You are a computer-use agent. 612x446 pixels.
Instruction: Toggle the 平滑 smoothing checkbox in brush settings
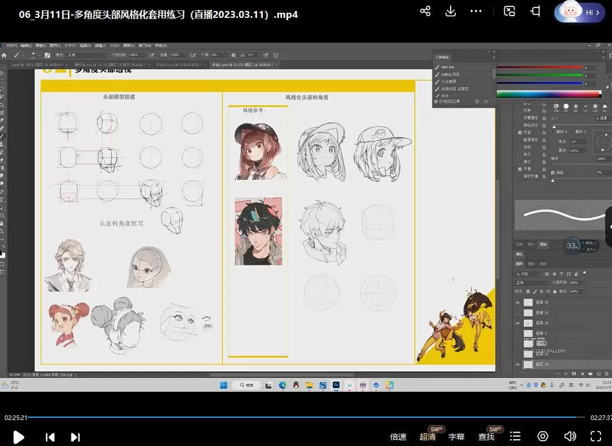click(520, 169)
